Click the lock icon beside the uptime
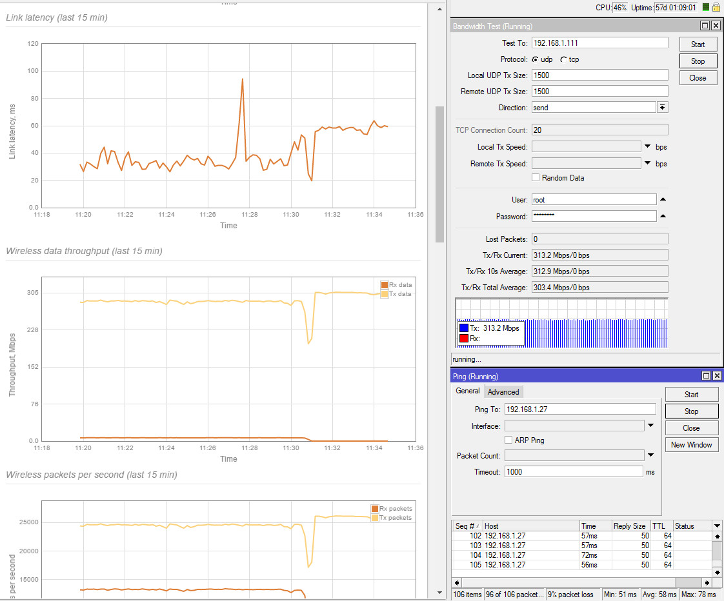 716,7
